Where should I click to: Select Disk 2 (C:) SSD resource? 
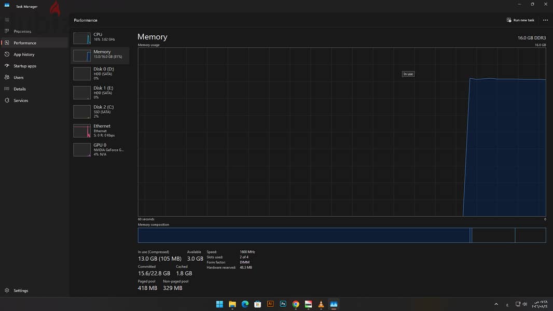click(x=100, y=111)
